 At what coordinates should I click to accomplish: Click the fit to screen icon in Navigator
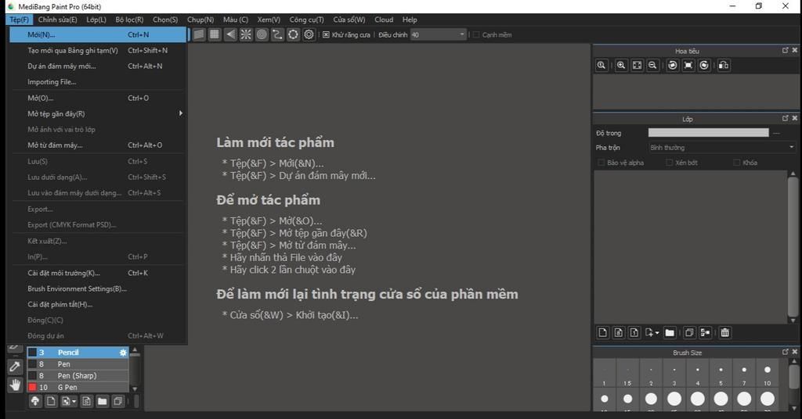pyautogui.click(x=637, y=66)
